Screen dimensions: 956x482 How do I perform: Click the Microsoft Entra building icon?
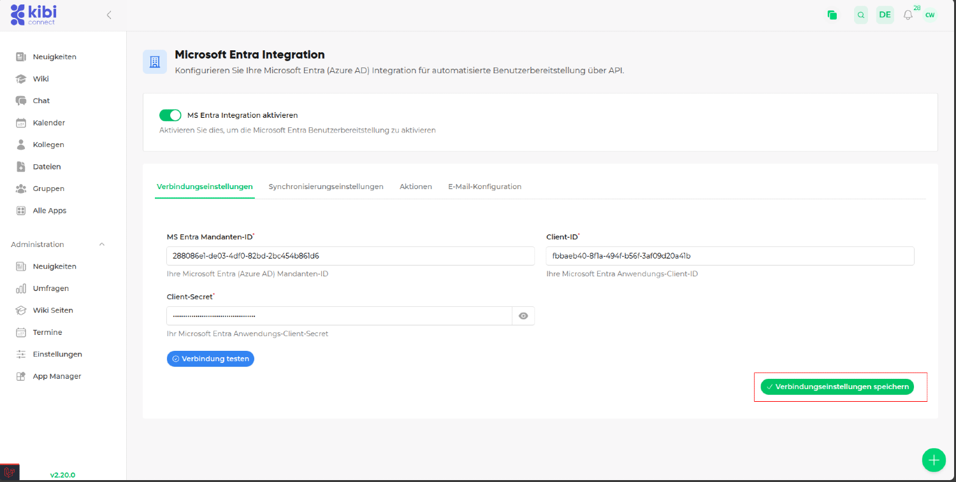click(x=155, y=62)
